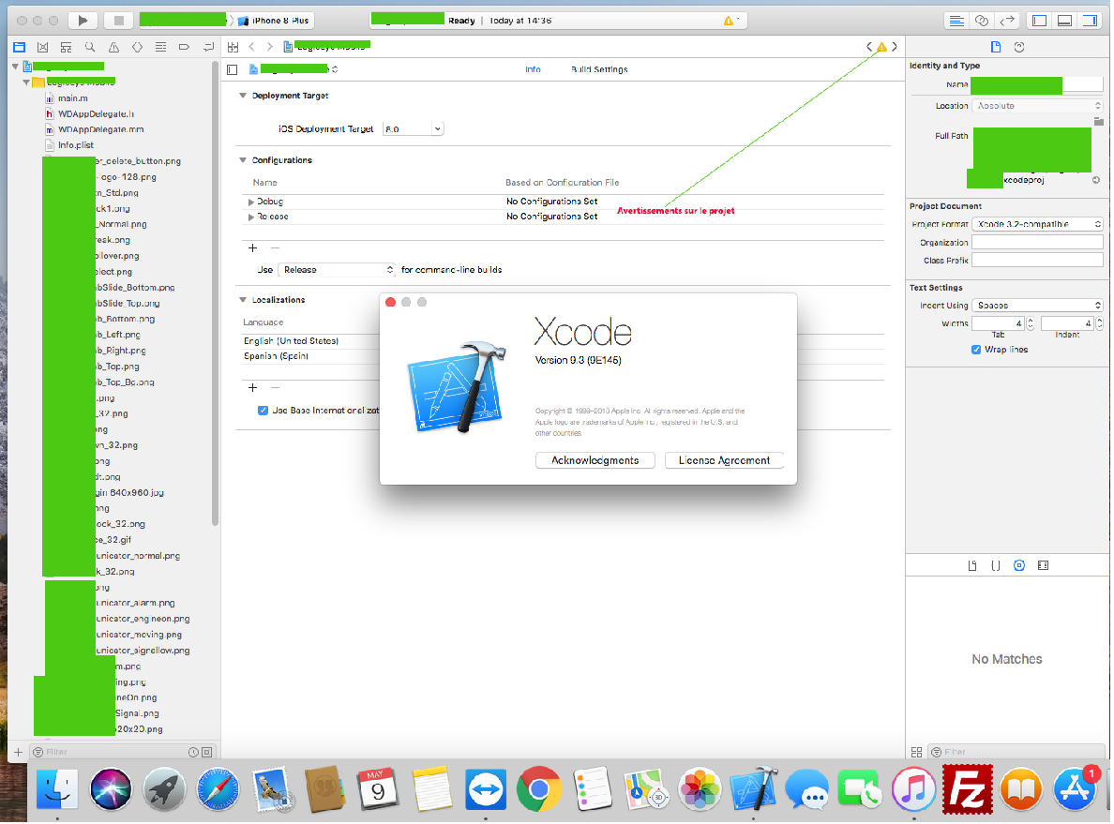The image size is (1114, 824).
Task: Show the Standard editor
Action: tap(956, 21)
